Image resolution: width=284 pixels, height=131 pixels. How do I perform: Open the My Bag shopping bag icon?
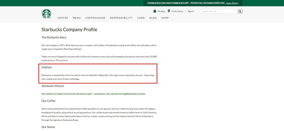155,11
